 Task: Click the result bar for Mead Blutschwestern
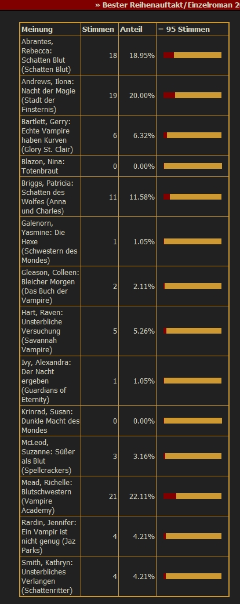(192, 496)
